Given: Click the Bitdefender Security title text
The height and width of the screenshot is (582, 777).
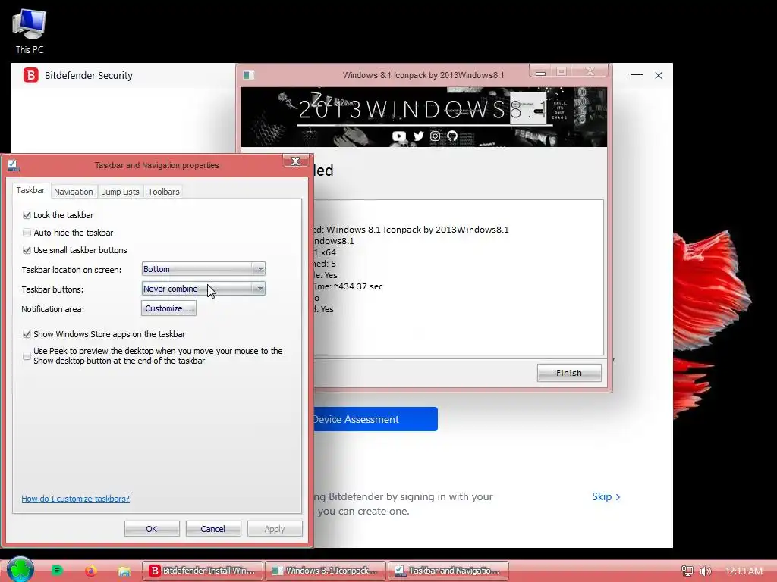Looking at the screenshot, I should [x=89, y=75].
